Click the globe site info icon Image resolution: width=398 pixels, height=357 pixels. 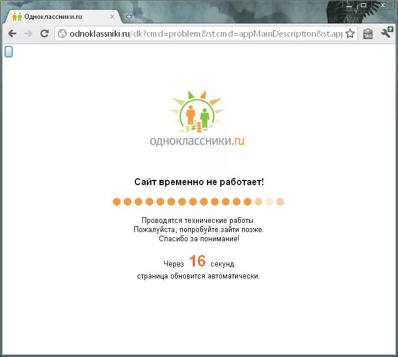pos(62,33)
